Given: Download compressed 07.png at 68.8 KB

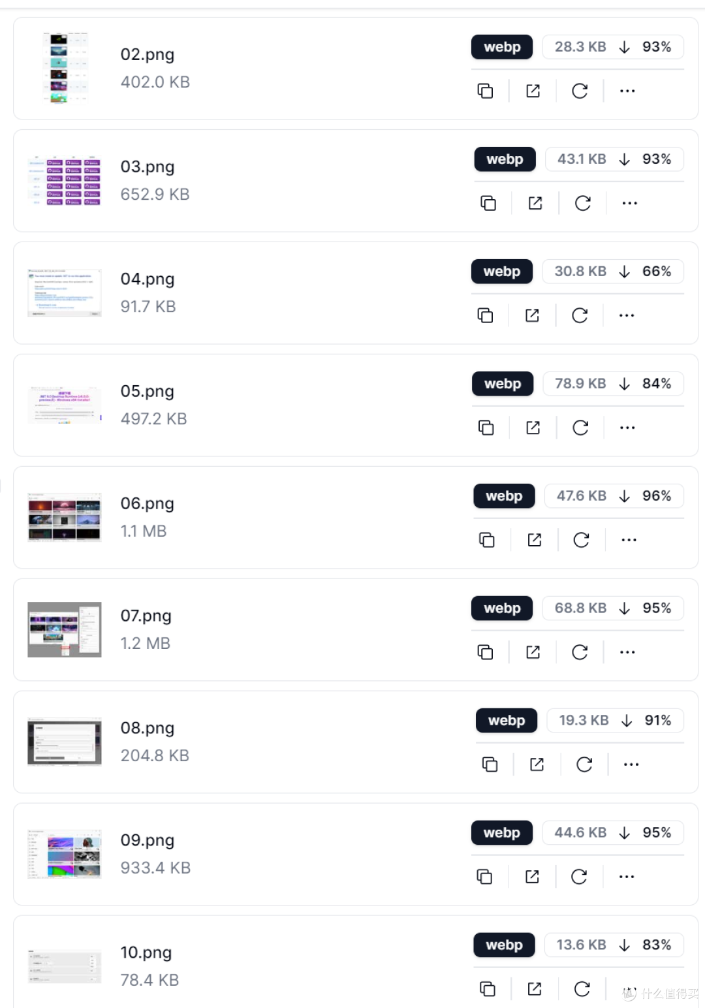Looking at the screenshot, I should pyautogui.click(x=613, y=608).
